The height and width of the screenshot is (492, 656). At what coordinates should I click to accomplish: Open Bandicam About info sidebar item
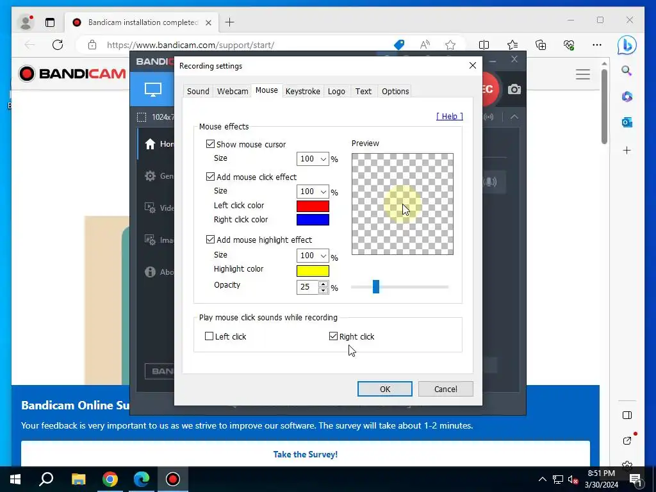[x=159, y=272]
